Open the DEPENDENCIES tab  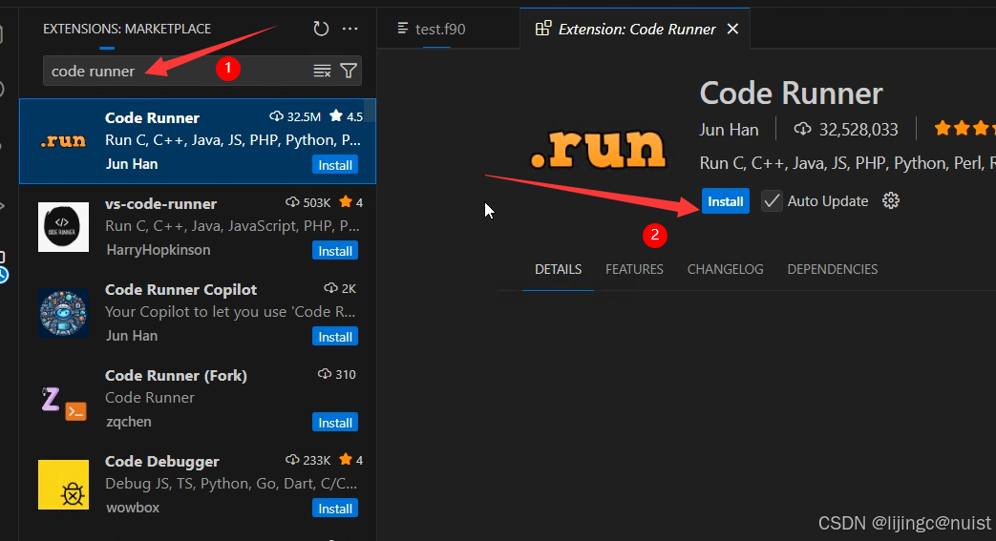[832, 269]
